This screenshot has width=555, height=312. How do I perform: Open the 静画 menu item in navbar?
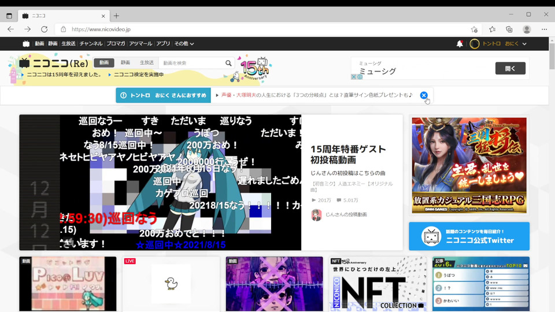tap(53, 43)
